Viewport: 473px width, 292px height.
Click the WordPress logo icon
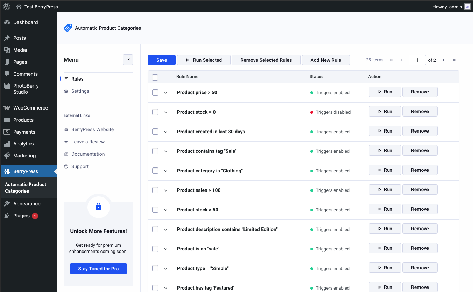[7, 7]
